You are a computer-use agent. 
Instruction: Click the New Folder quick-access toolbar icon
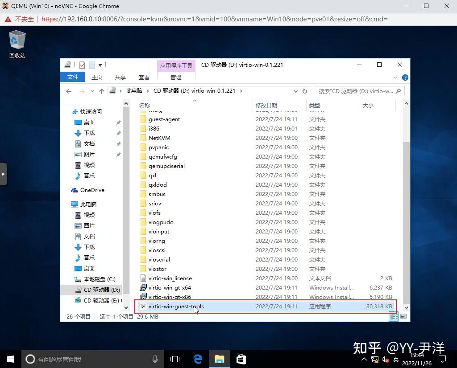point(92,65)
